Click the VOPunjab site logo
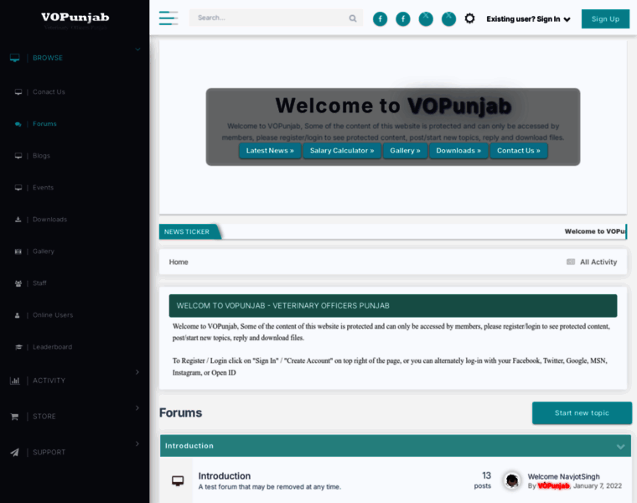 coord(75,18)
